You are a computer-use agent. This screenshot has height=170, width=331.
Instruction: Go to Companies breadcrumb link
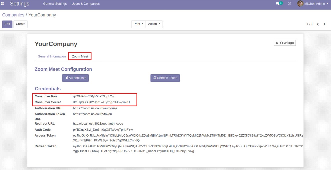tap(13, 15)
